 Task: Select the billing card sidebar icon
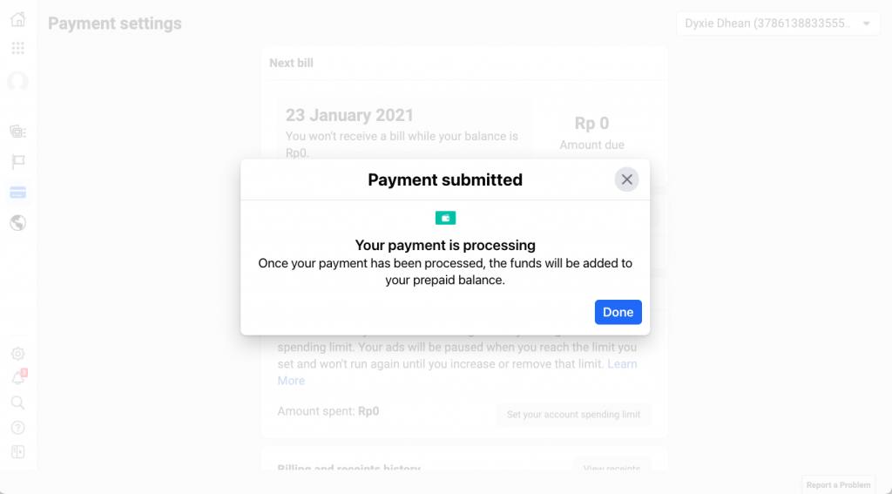point(17,193)
